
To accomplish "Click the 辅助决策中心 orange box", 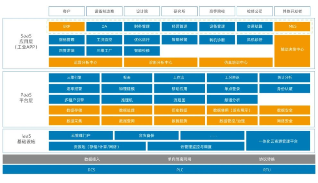I will point(292,49).
